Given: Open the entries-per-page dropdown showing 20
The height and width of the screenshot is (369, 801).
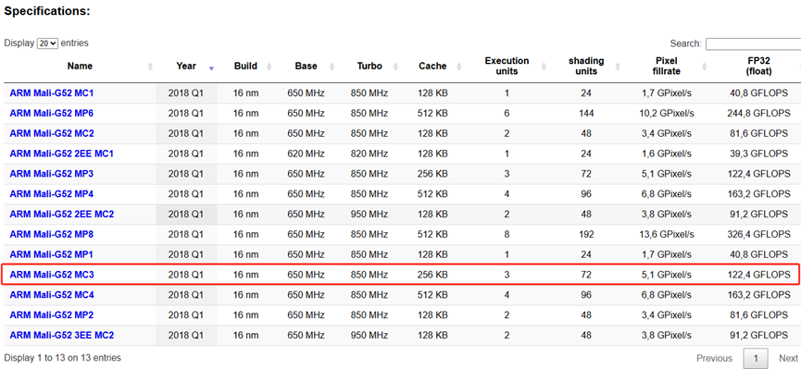Looking at the screenshot, I should (48, 43).
